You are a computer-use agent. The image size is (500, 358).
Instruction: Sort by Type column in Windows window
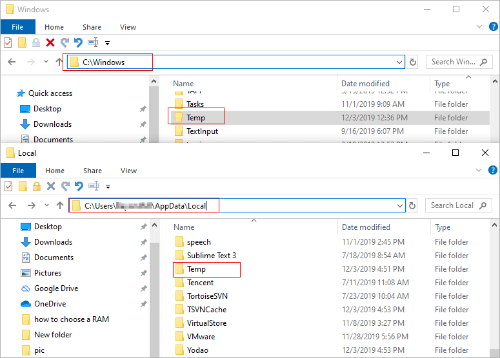point(442,84)
